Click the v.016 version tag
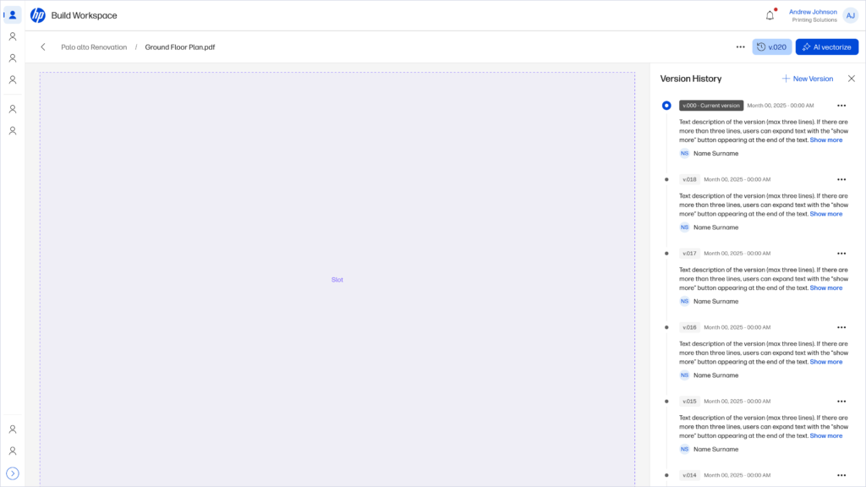Image resolution: width=866 pixels, height=487 pixels. pos(689,327)
